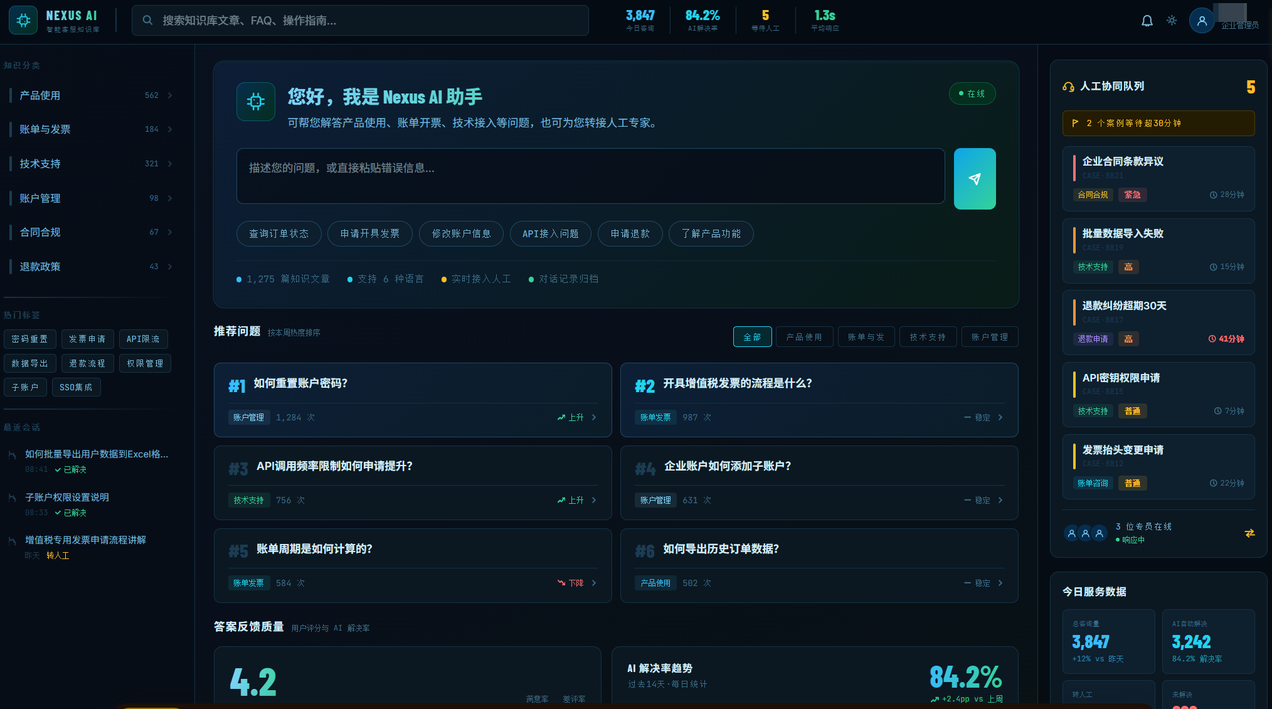Click the chat icon beside Excel export conversation
The width and height of the screenshot is (1272, 709).
coord(12,454)
